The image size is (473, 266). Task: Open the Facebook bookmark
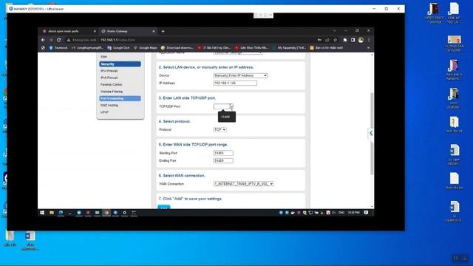pyautogui.click(x=58, y=48)
